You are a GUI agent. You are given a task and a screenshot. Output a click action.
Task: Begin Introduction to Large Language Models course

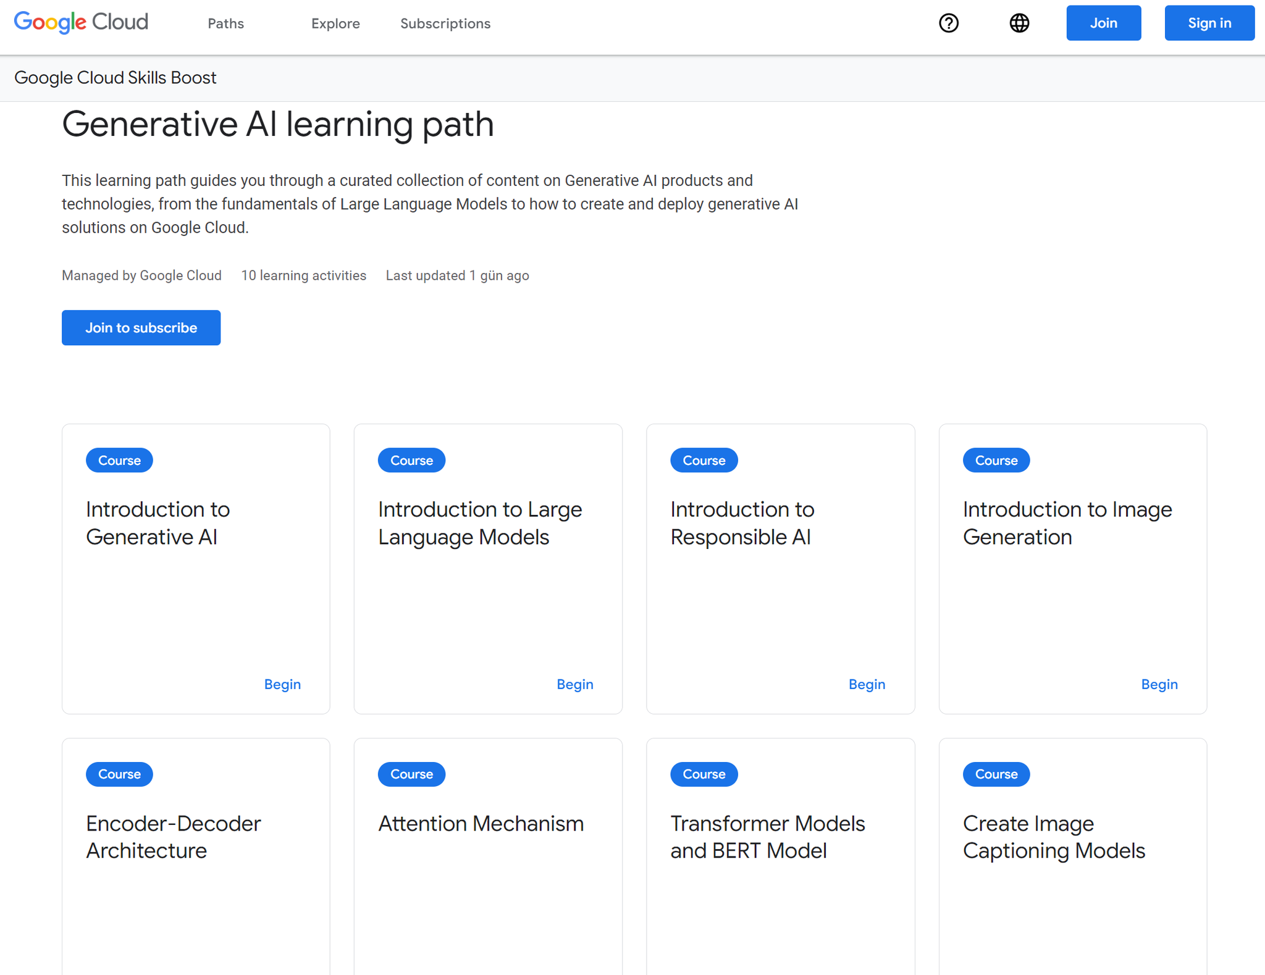(x=574, y=684)
